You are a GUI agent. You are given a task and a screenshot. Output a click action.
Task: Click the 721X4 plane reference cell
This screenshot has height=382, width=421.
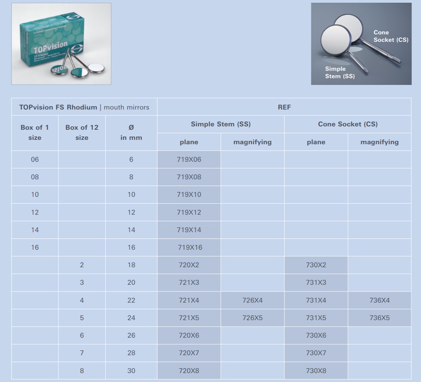(189, 300)
